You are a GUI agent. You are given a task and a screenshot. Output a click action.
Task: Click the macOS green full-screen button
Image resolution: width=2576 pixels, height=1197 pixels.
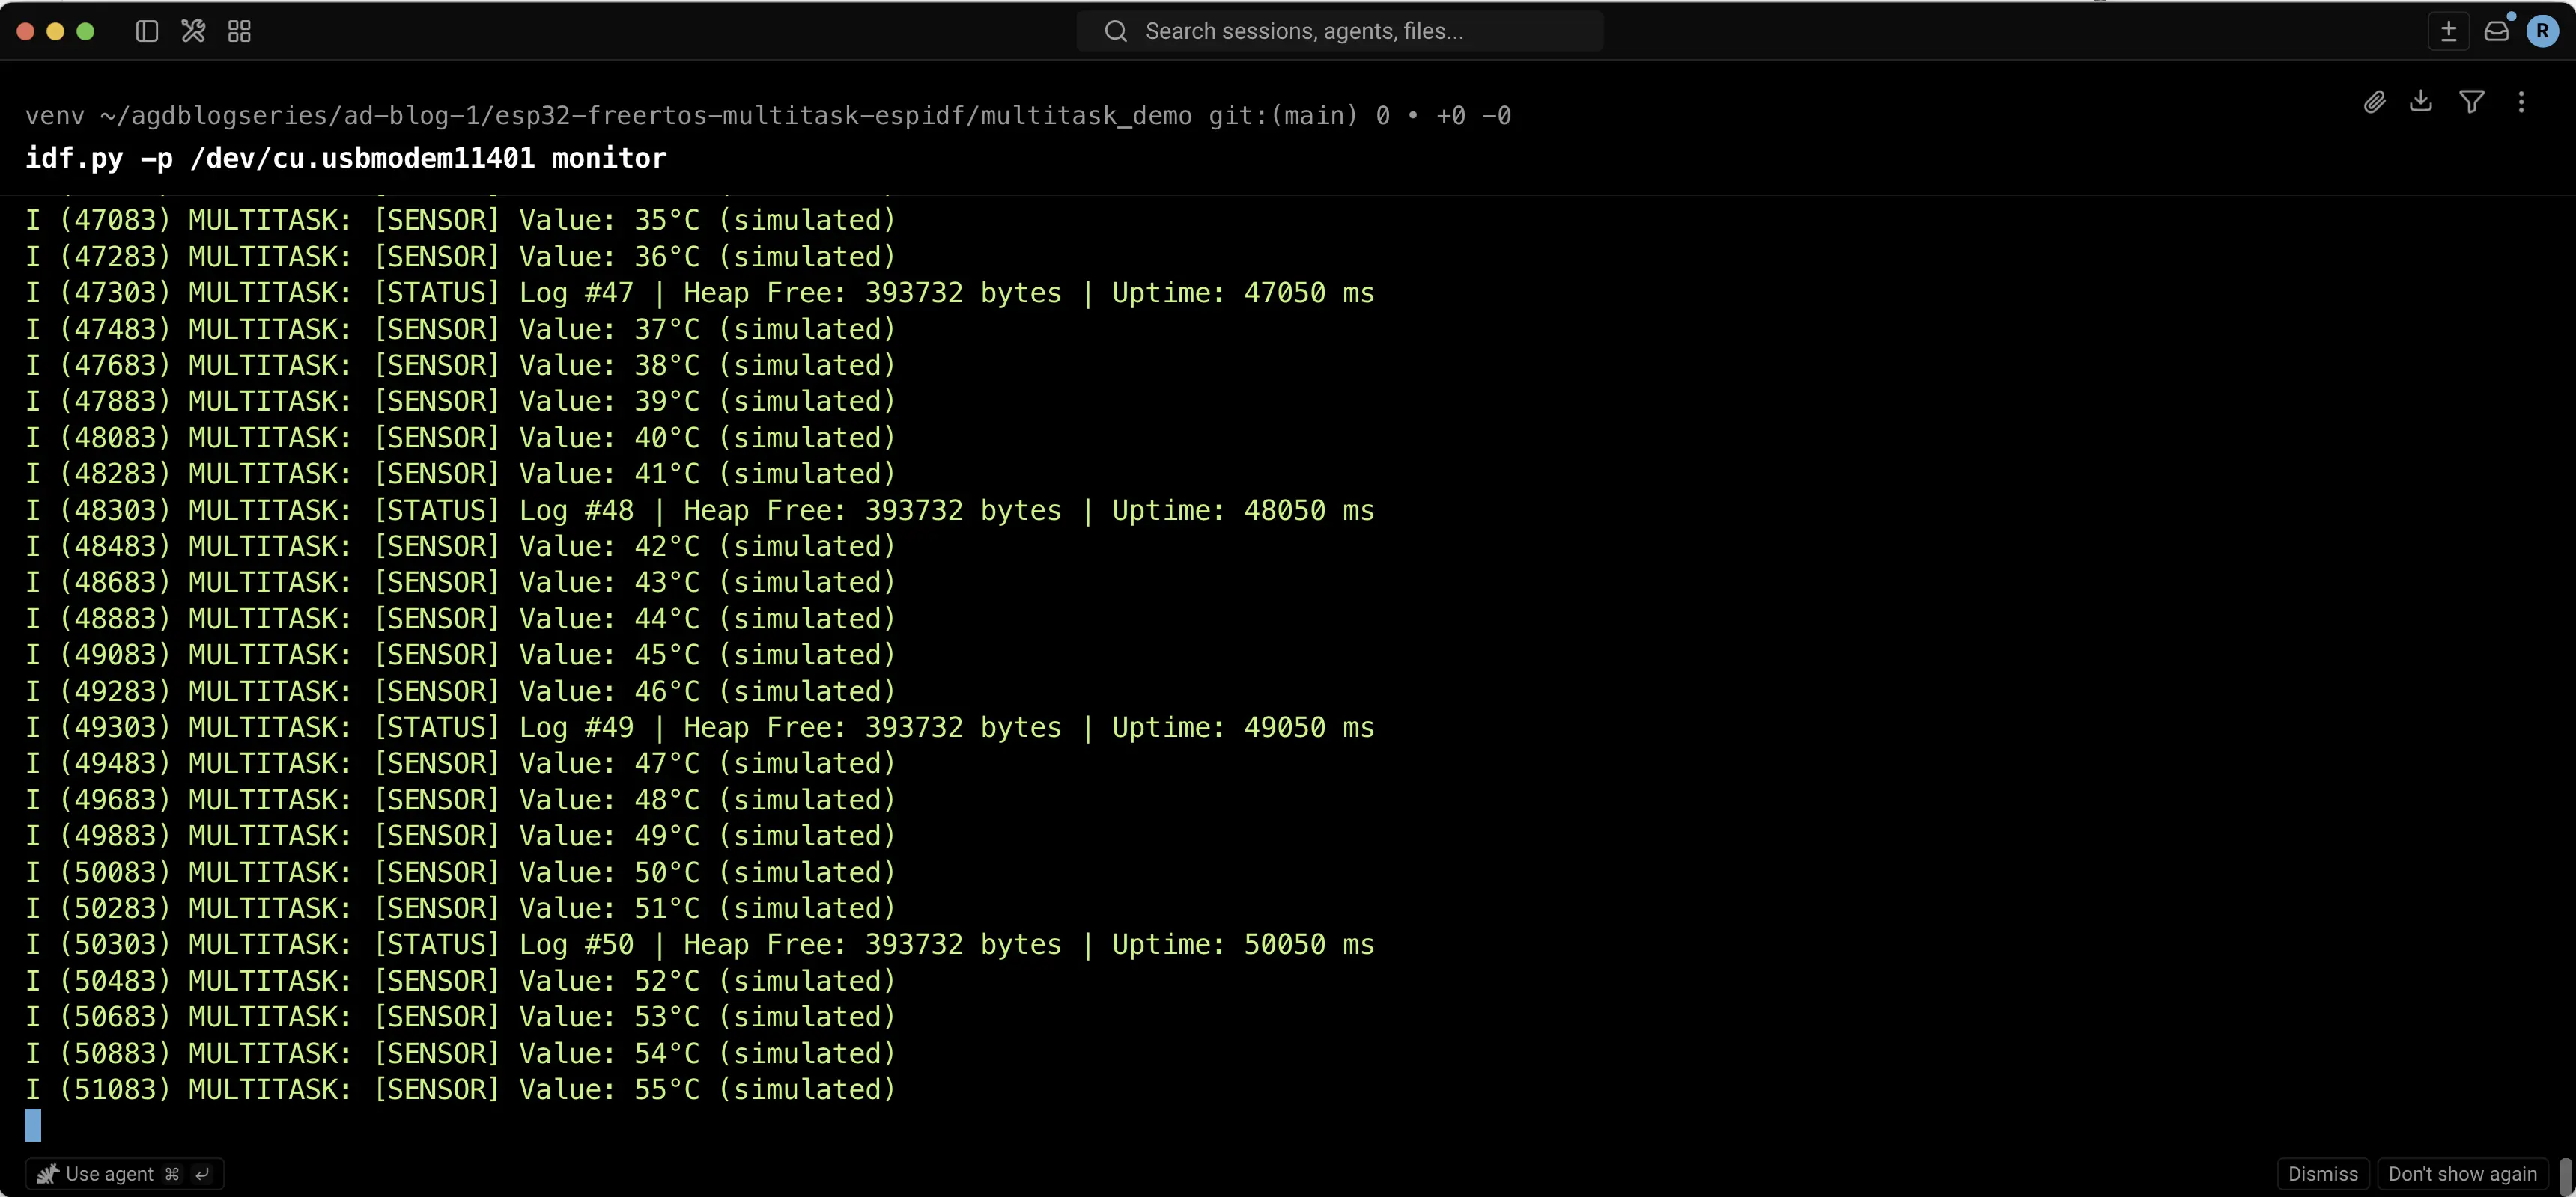pyautogui.click(x=86, y=31)
